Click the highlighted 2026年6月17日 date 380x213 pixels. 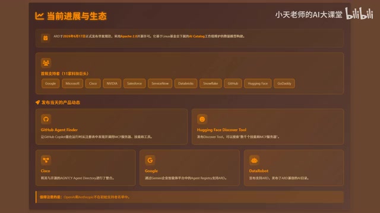[x=74, y=36]
